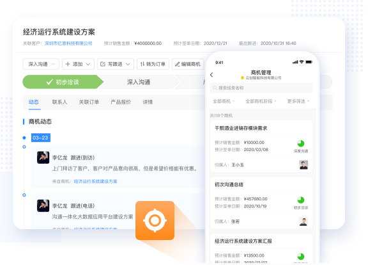
Task: Open 全部商机阶段 filter dropdown
Action: (x=261, y=101)
